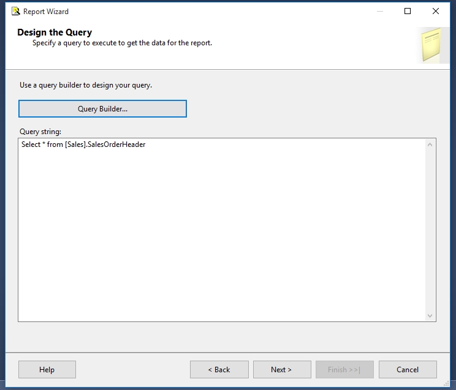Open the Query Builder
The width and height of the screenshot is (456, 390).
tap(102, 109)
